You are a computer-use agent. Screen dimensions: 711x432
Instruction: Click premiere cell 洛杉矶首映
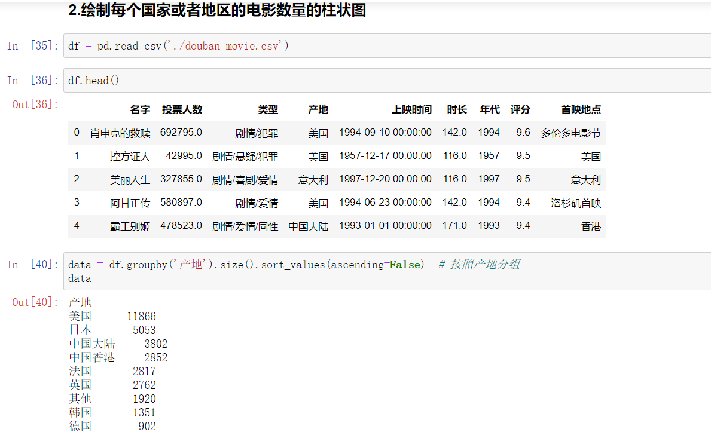pyautogui.click(x=576, y=203)
